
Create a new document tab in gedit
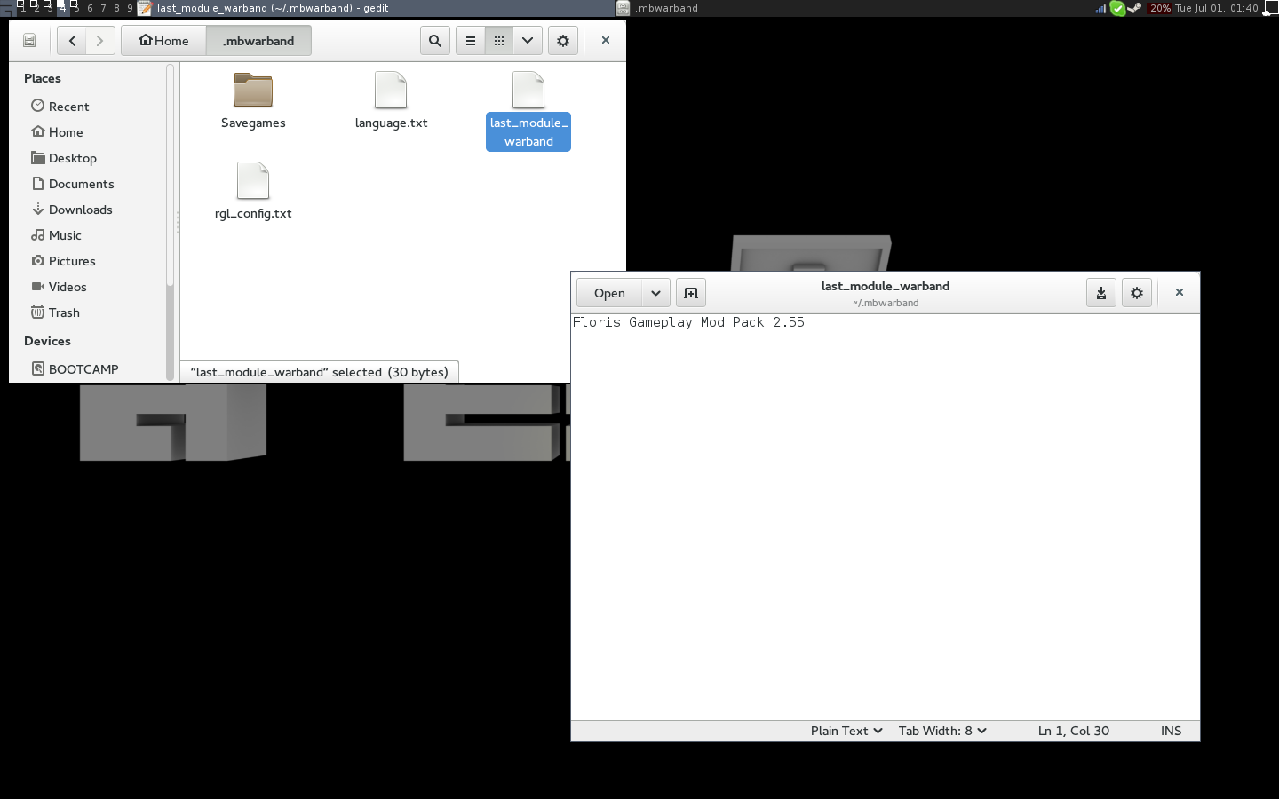click(x=691, y=293)
